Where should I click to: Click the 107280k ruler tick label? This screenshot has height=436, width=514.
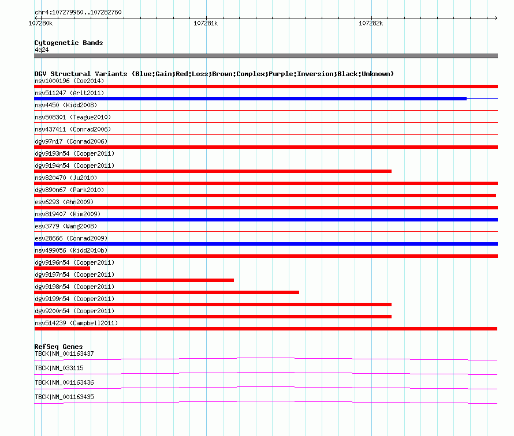pyautogui.click(x=40, y=23)
